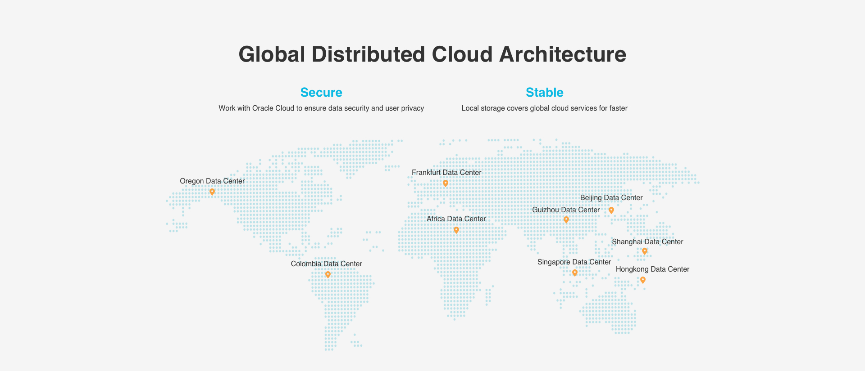
Task: Click the Guizhou Data Center location pin
Action: click(x=566, y=219)
